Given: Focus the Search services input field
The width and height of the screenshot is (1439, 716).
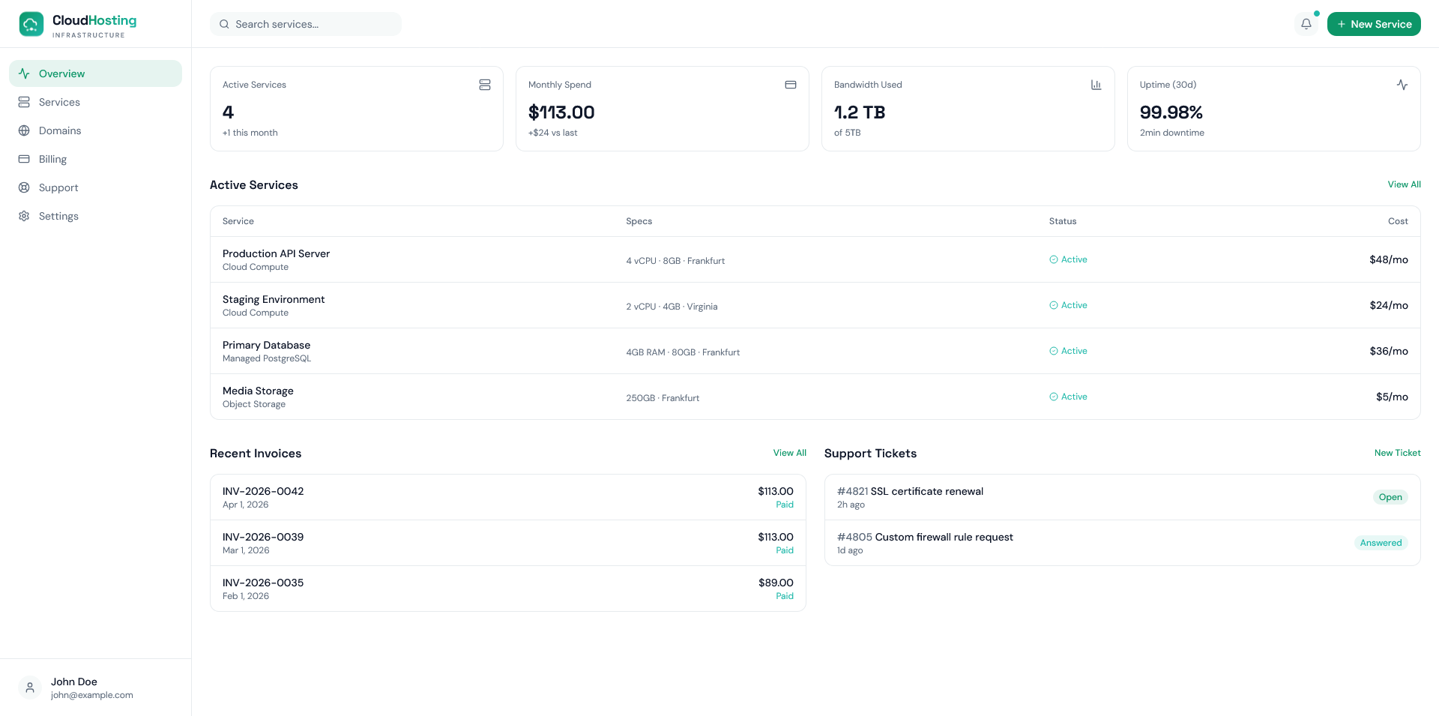Looking at the screenshot, I should coord(315,24).
